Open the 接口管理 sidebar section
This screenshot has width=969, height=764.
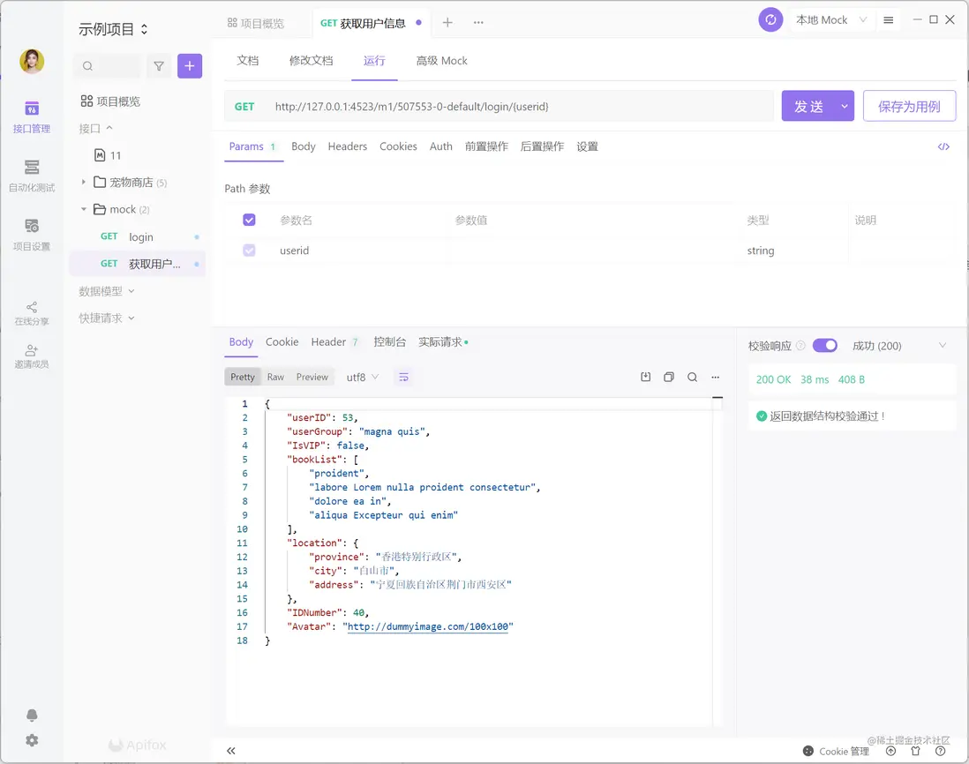pos(32,116)
